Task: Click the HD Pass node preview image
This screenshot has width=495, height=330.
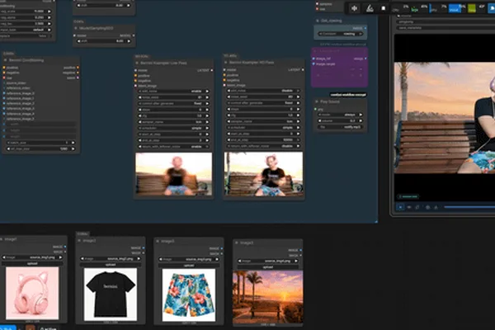Action: pyautogui.click(x=263, y=174)
